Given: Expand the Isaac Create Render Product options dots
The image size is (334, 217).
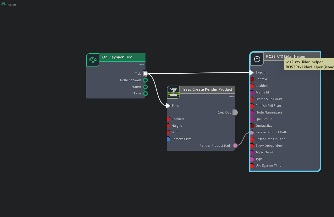Looking at the screenshot, I should click(232, 97).
